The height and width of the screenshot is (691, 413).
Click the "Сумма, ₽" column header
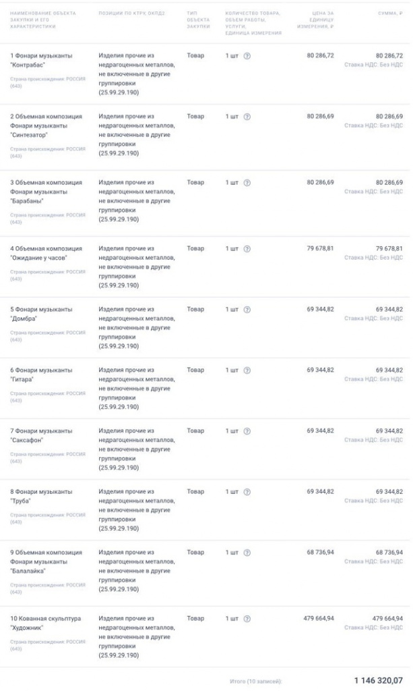tap(391, 13)
